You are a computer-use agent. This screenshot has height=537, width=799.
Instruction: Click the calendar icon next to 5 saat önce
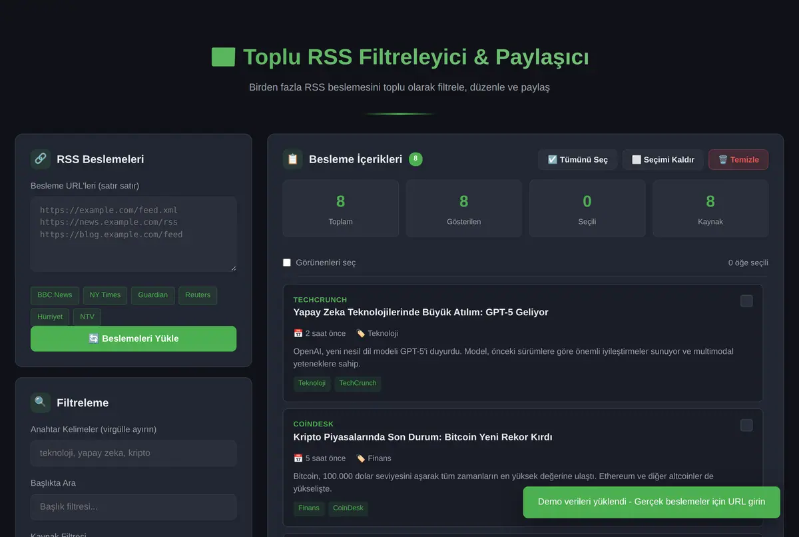tap(298, 458)
